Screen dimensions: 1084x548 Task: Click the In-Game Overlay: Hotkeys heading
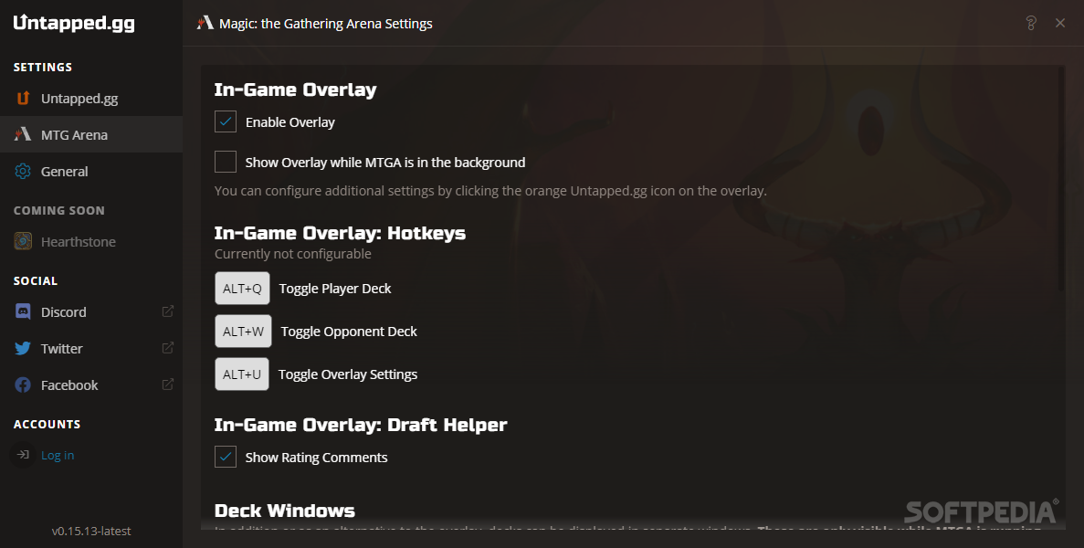pyautogui.click(x=340, y=233)
